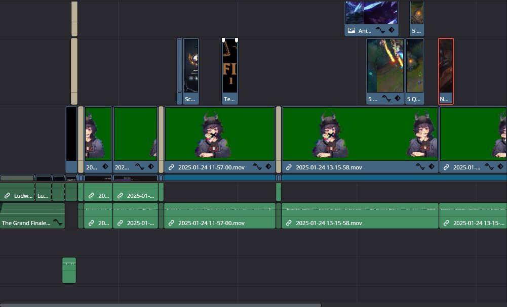The width and height of the screenshot is (507, 307).
Task: Open curve icon on 'The Grand Finale...' clip
Action: coord(58,223)
